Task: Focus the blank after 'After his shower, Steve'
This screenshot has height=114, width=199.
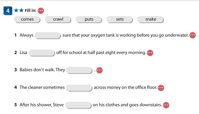Action: 79,105
